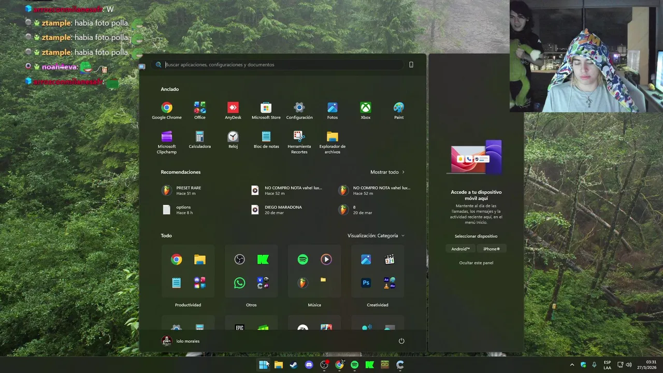This screenshot has width=663, height=373.
Task: Open File Explorer from the taskbar
Action: tap(279, 365)
